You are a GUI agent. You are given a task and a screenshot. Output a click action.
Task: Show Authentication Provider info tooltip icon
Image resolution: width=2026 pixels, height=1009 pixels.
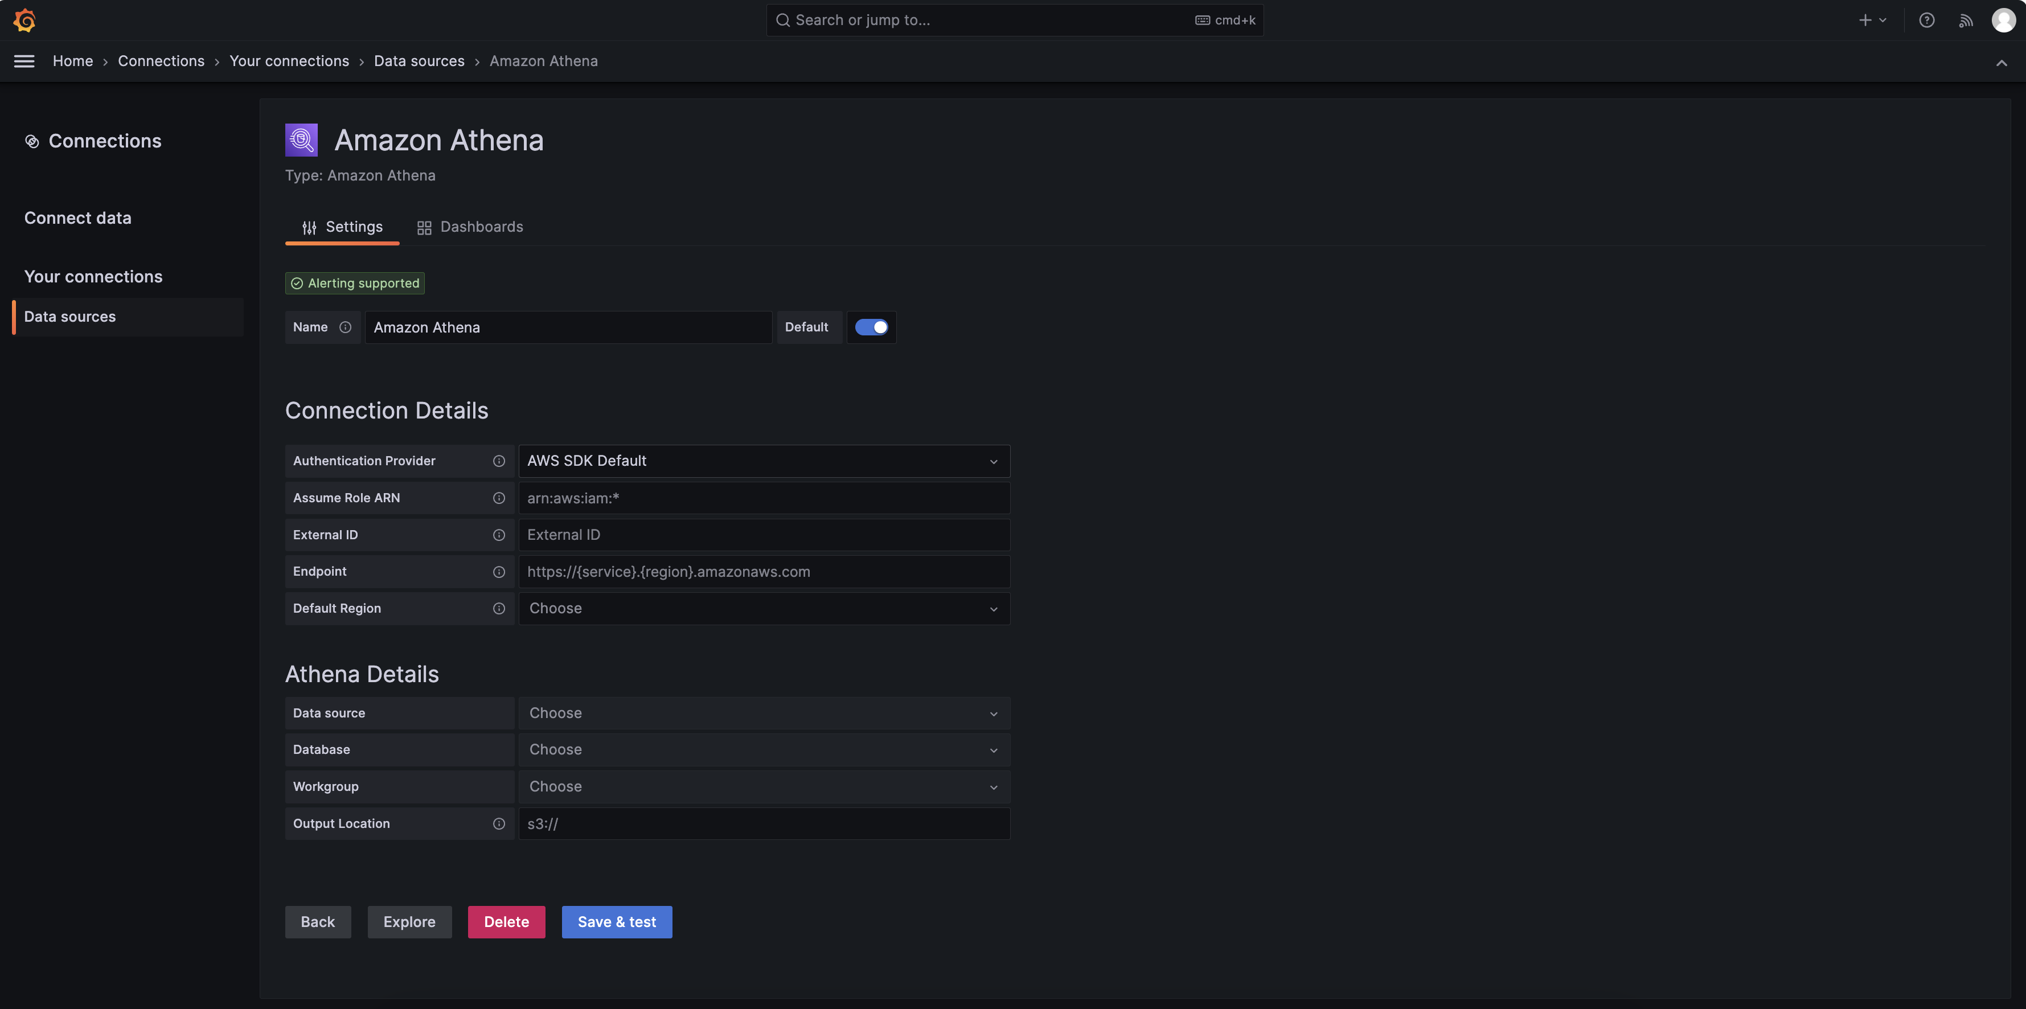(499, 461)
